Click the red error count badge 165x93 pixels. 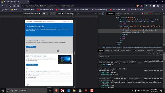(x=143, y=14)
